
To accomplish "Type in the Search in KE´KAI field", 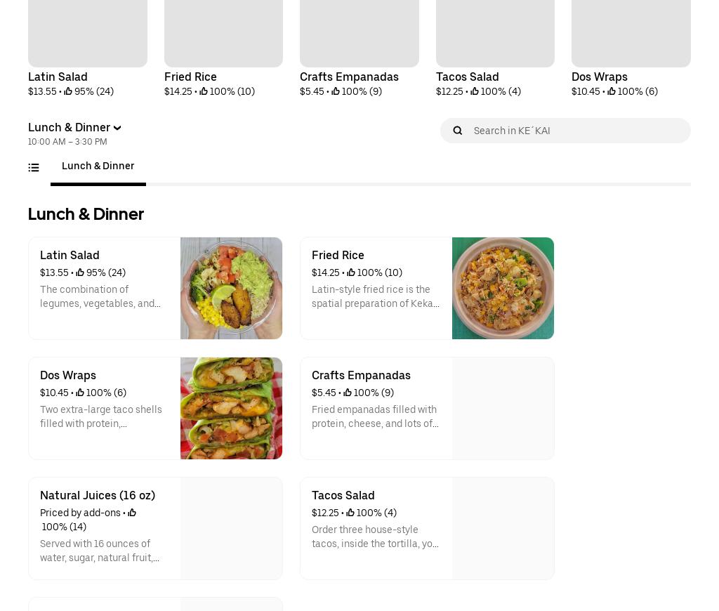I will (576, 131).
